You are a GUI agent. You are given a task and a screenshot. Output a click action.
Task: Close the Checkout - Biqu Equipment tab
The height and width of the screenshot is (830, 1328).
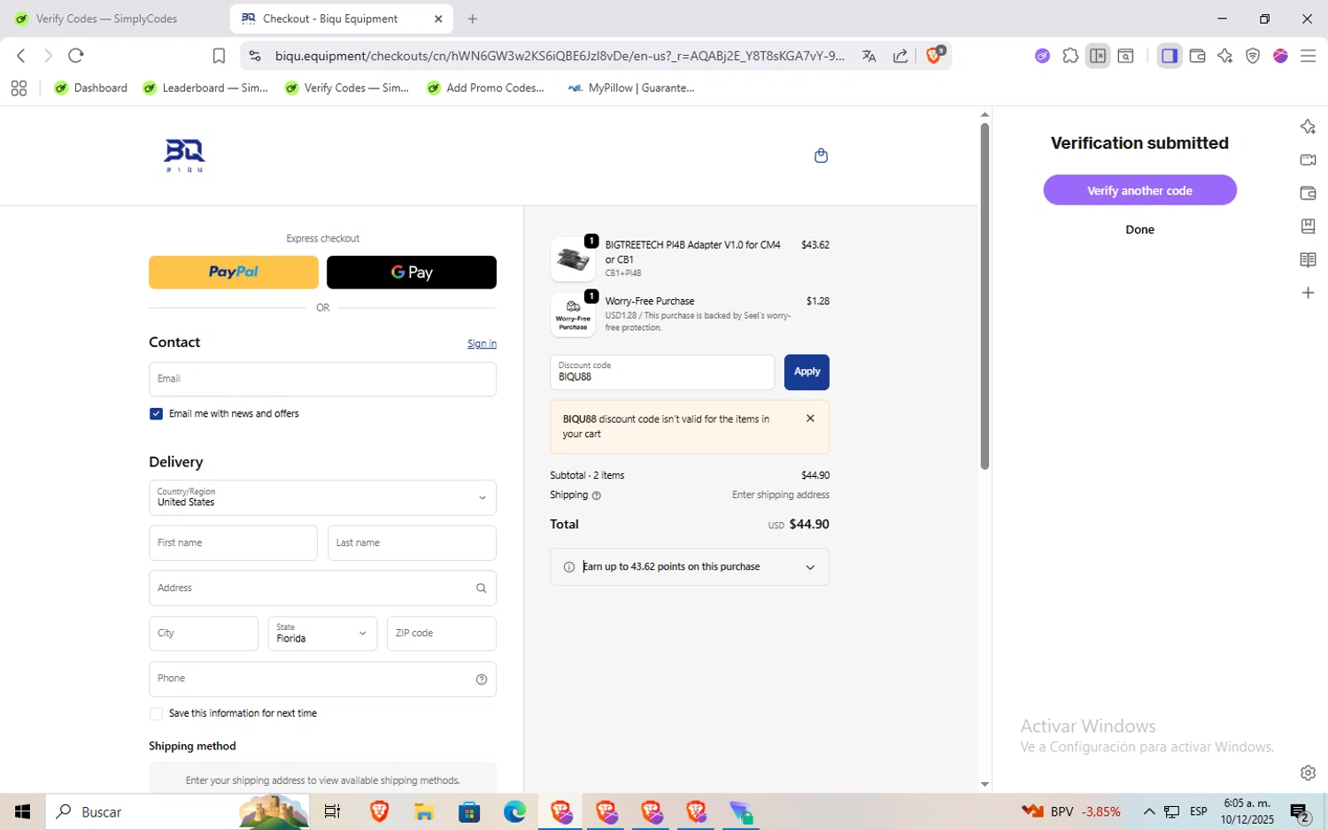[438, 19]
